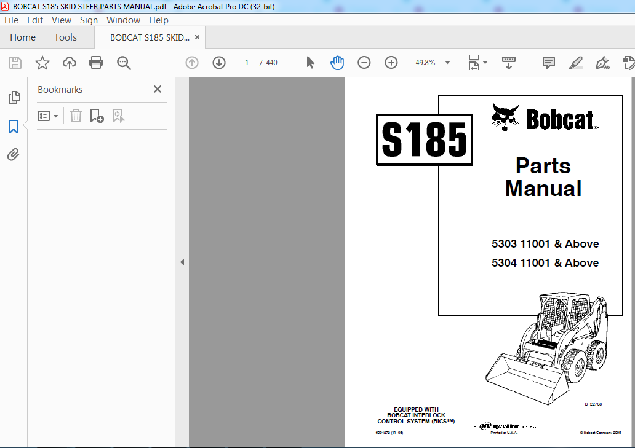The height and width of the screenshot is (448, 635).
Task: Select the Highlight text tool
Action: pyautogui.click(x=575, y=63)
